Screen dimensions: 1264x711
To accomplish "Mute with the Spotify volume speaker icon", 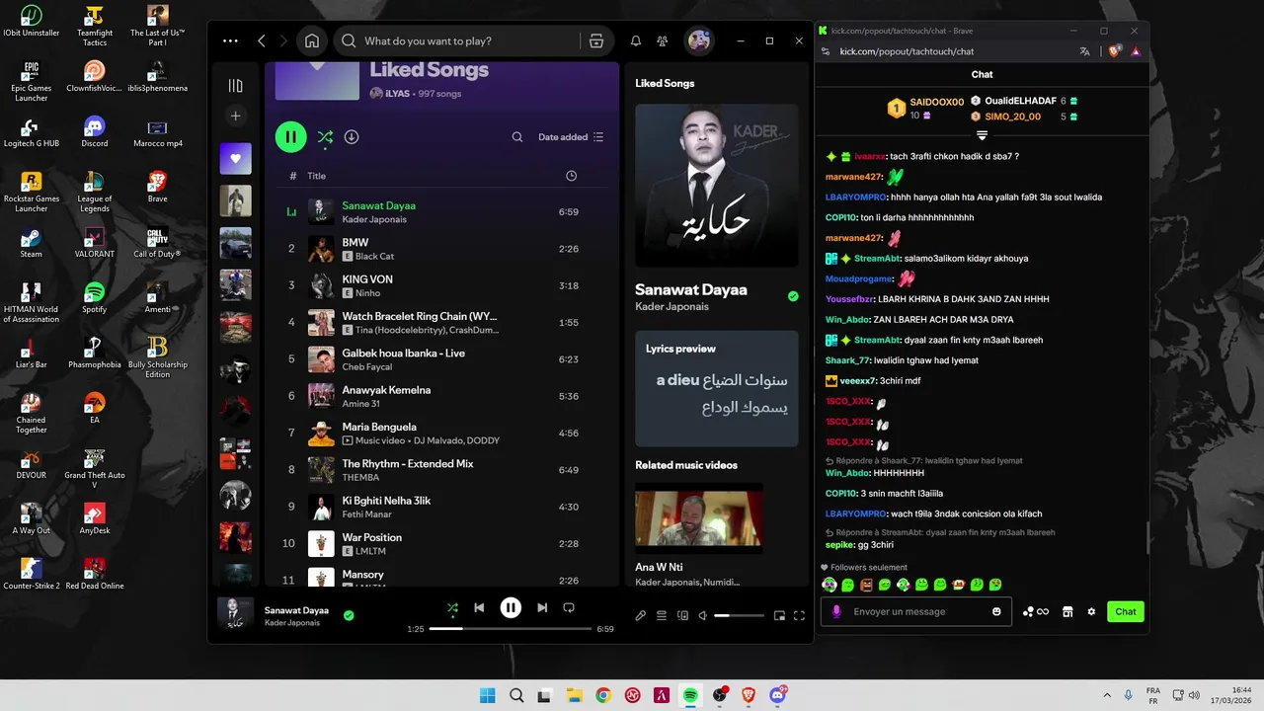I will [x=703, y=615].
